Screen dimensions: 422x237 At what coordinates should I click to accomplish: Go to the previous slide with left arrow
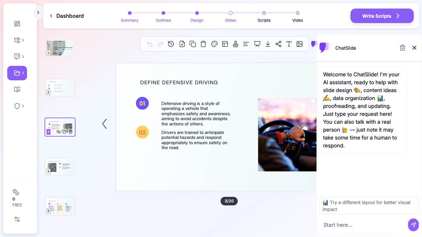pyautogui.click(x=105, y=124)
